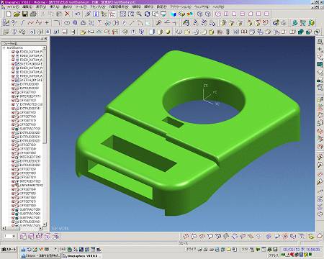The image size is (324, 259).
Task: Open a file with the folder icon
Action: (17, 14)
